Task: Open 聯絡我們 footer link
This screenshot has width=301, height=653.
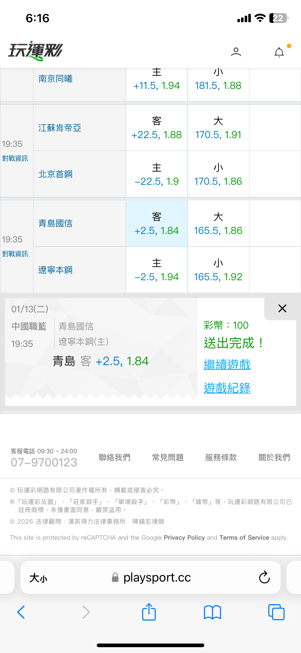Action: (115, 457)
